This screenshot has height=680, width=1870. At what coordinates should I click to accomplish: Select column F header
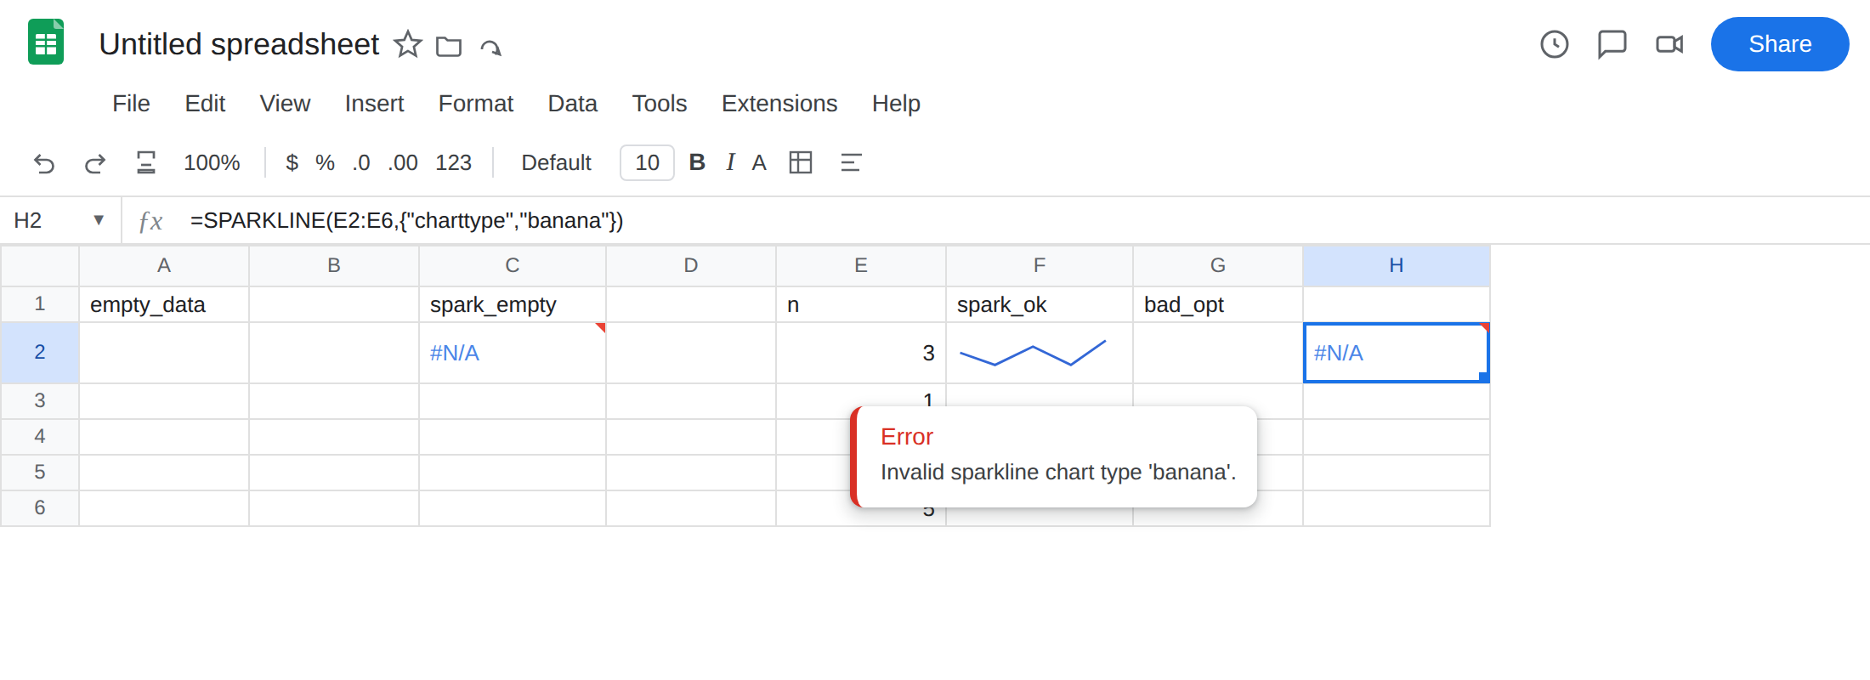1040,266
